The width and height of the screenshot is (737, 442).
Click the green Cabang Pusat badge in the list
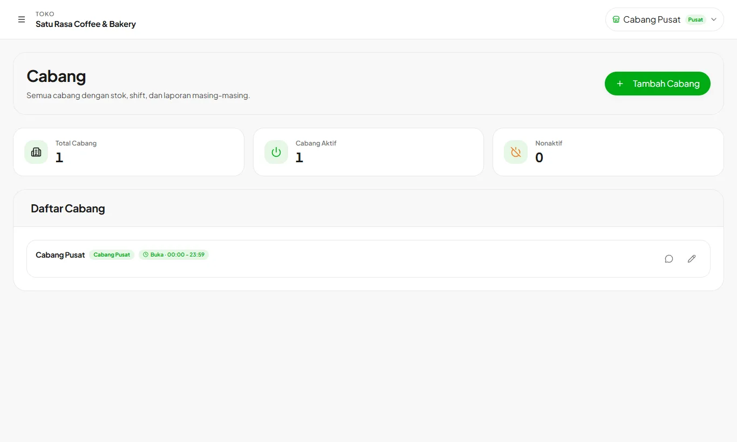point(112,254)
